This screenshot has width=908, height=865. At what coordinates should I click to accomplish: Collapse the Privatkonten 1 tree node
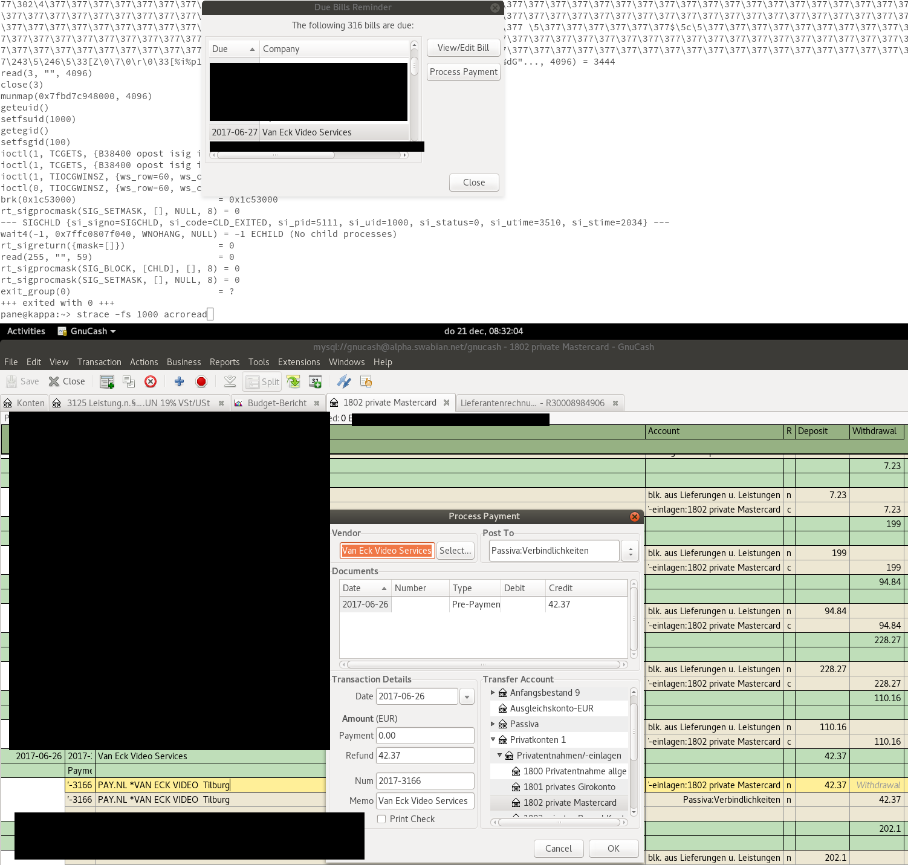(x=493, y=740)
